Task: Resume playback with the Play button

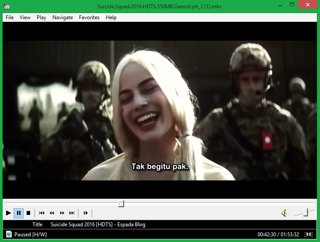Action: point(8,213)
